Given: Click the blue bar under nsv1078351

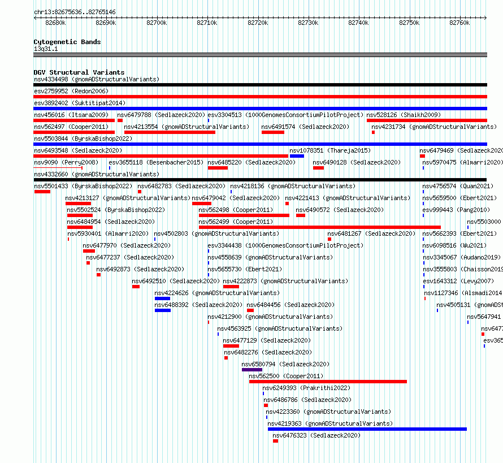Looking at the screenshot, I should [x=297, y=156].
